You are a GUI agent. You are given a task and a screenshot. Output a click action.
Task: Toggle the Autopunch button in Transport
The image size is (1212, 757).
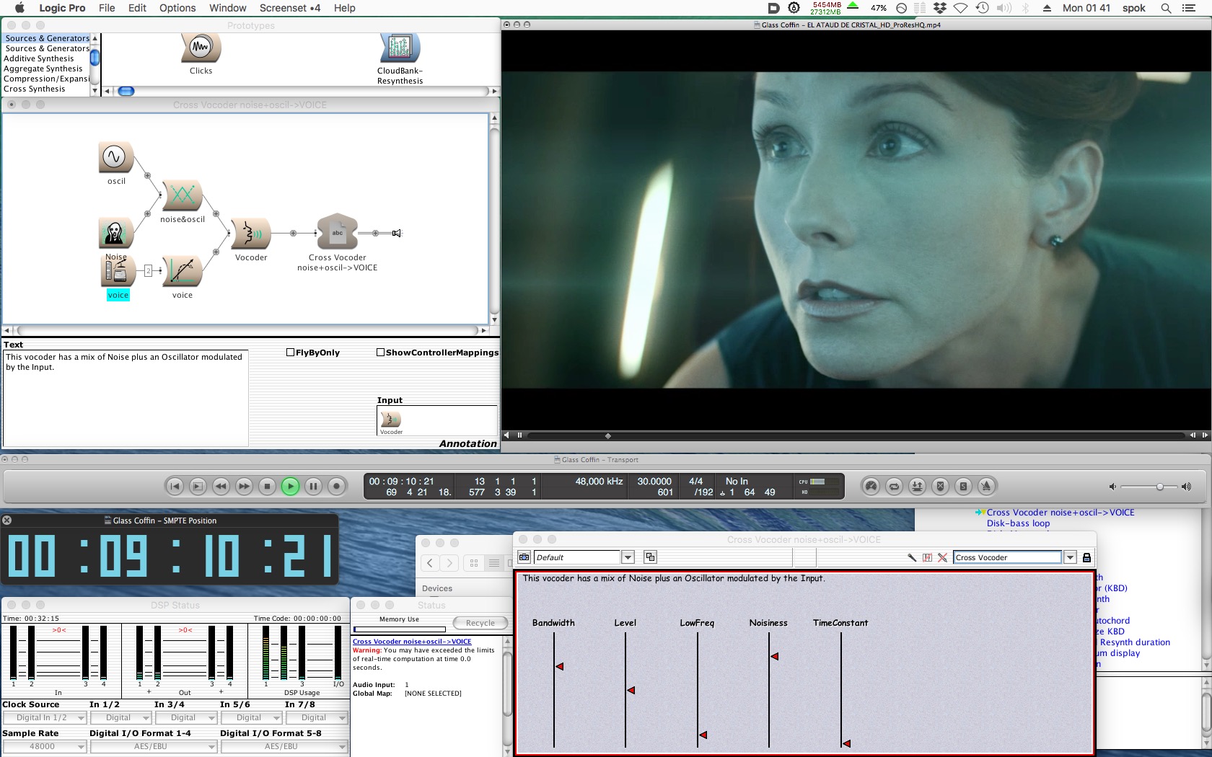(917, 486)
